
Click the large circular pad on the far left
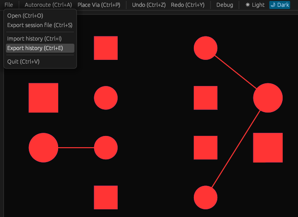43,148
